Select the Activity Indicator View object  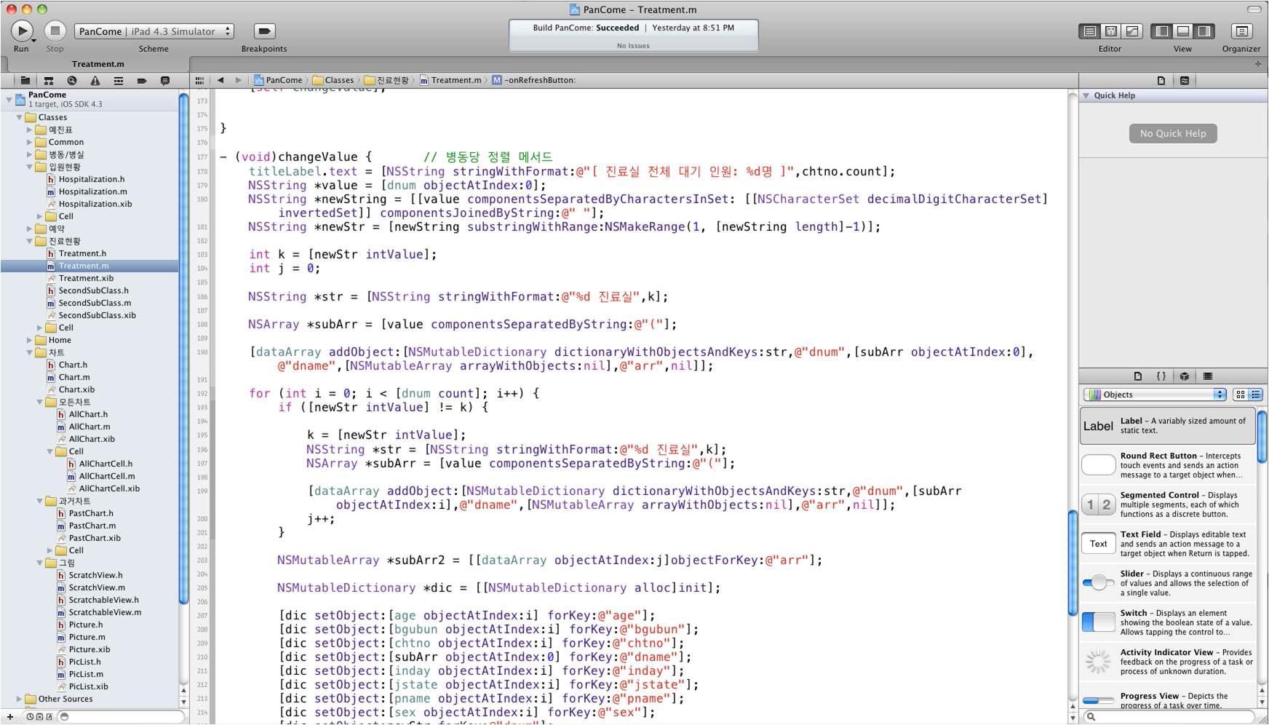tap(1167, 662)
